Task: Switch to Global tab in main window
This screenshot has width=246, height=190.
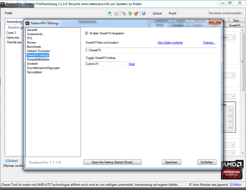Action: point(157,13)
